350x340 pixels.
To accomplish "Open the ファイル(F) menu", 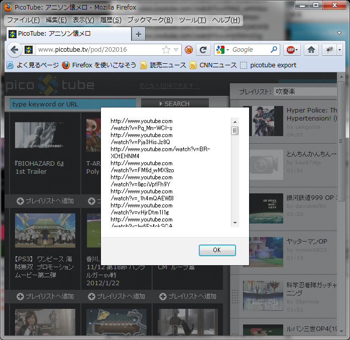I will click(x=23, y=20).
